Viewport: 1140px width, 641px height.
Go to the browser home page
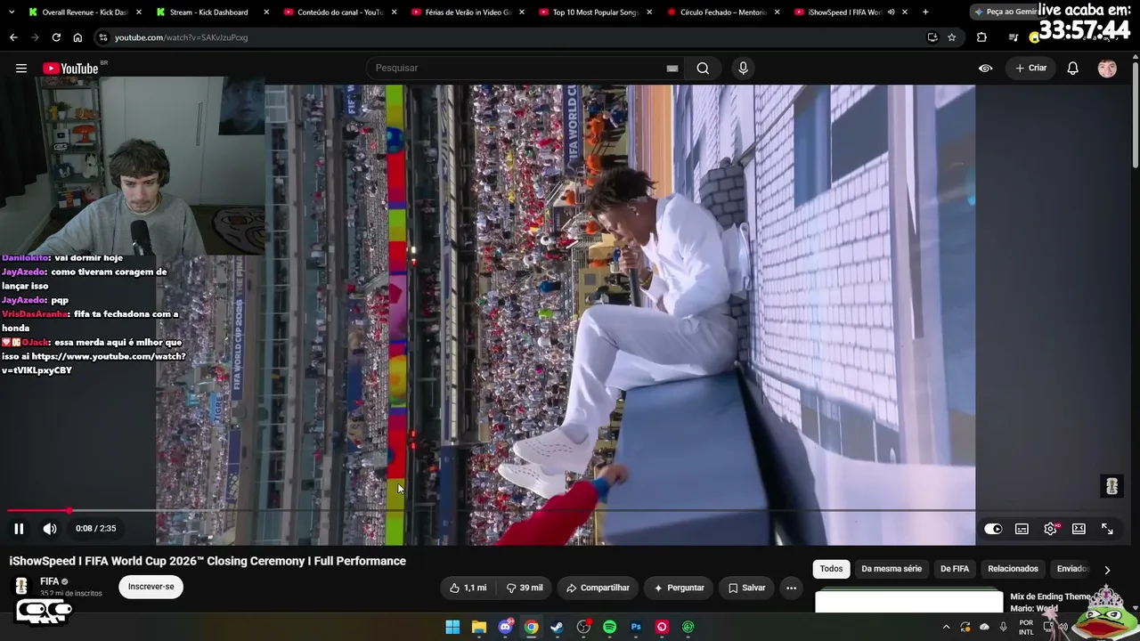coord(77,37)
